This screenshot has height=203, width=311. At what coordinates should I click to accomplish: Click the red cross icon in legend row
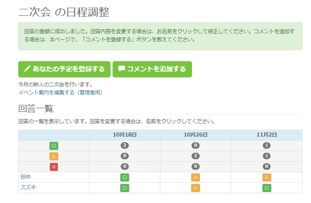(x=54, y=167)
